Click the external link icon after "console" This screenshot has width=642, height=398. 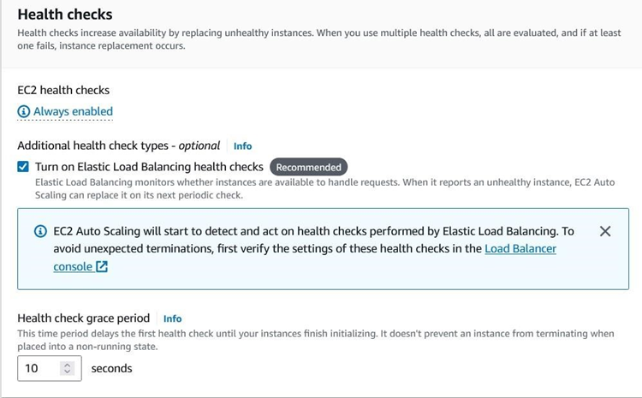[x=102, y=267]
